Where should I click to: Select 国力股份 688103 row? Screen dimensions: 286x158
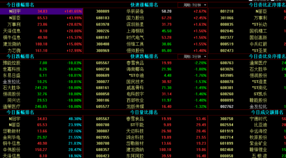(145, 18)
